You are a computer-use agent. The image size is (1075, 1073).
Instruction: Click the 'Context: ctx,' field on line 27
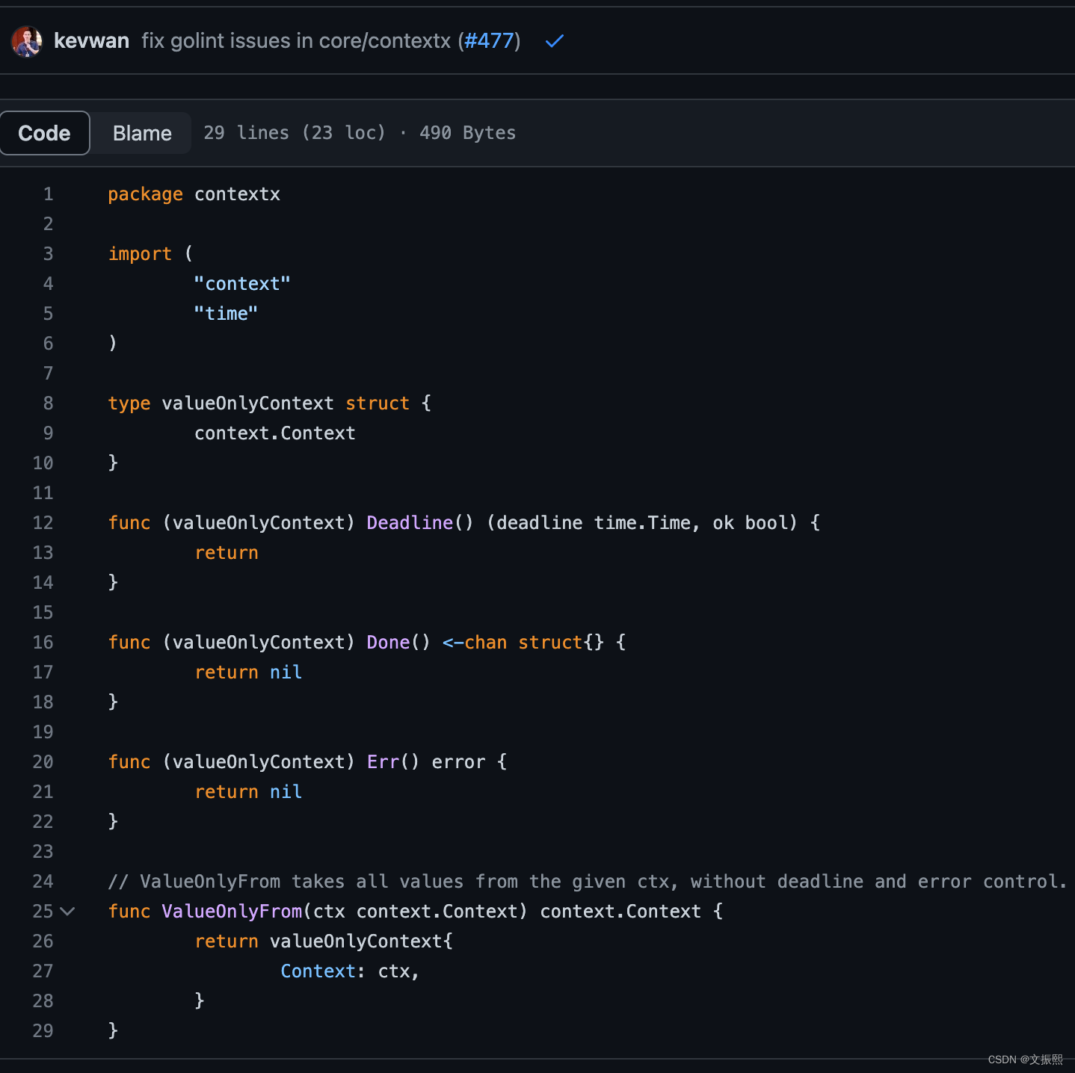click(x=350, y=971)
